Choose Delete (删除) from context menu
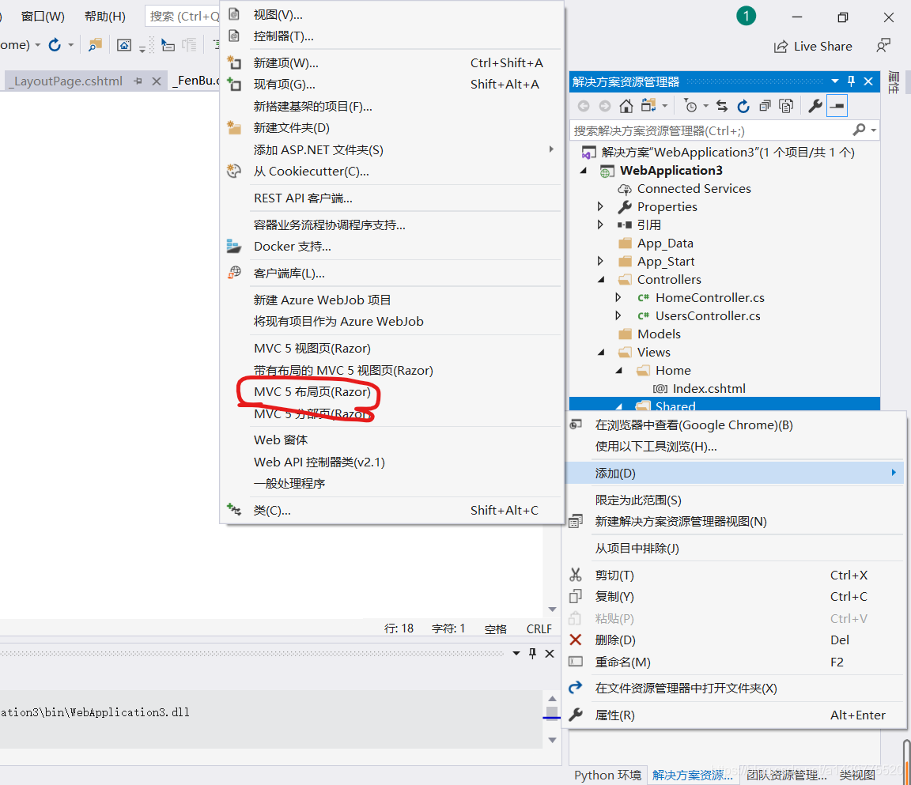 pyautogui.click(x=735, y=640)
